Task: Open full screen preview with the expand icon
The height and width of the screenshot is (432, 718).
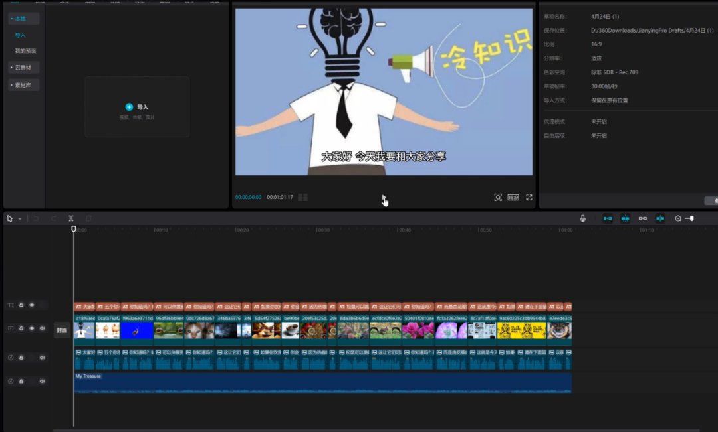Action: 529,198
